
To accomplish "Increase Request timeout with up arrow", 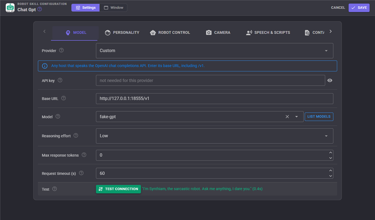I will (331, 171).
